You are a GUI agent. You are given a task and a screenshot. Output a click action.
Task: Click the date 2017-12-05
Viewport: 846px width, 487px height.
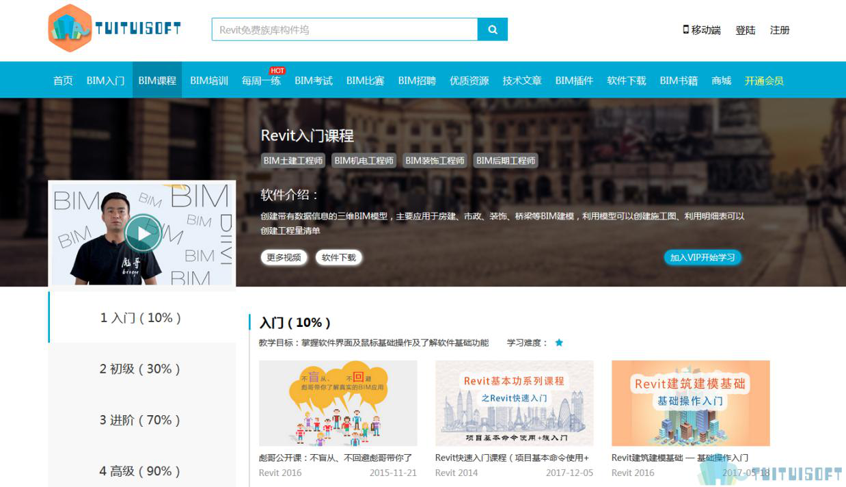569,473
